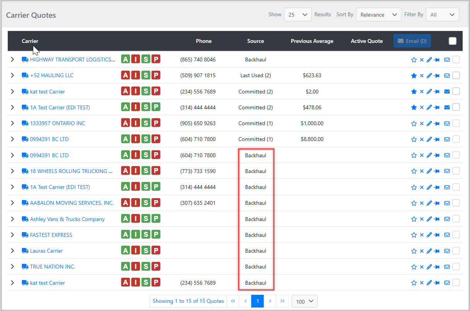This screenshot has width=470, height=311.
Task: Open the Sort By Relevance dropdown
Action: point(378,15)
